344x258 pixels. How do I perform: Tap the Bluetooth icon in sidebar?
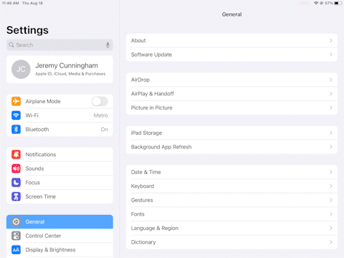16,129
